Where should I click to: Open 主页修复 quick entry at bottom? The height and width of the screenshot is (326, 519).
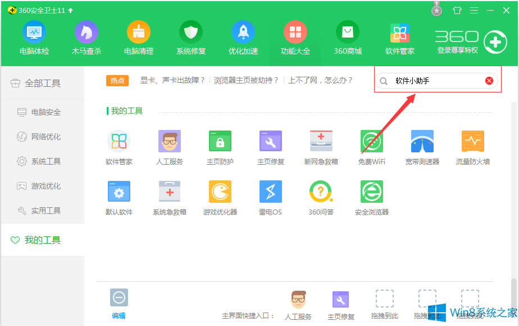tap(341, 305)
